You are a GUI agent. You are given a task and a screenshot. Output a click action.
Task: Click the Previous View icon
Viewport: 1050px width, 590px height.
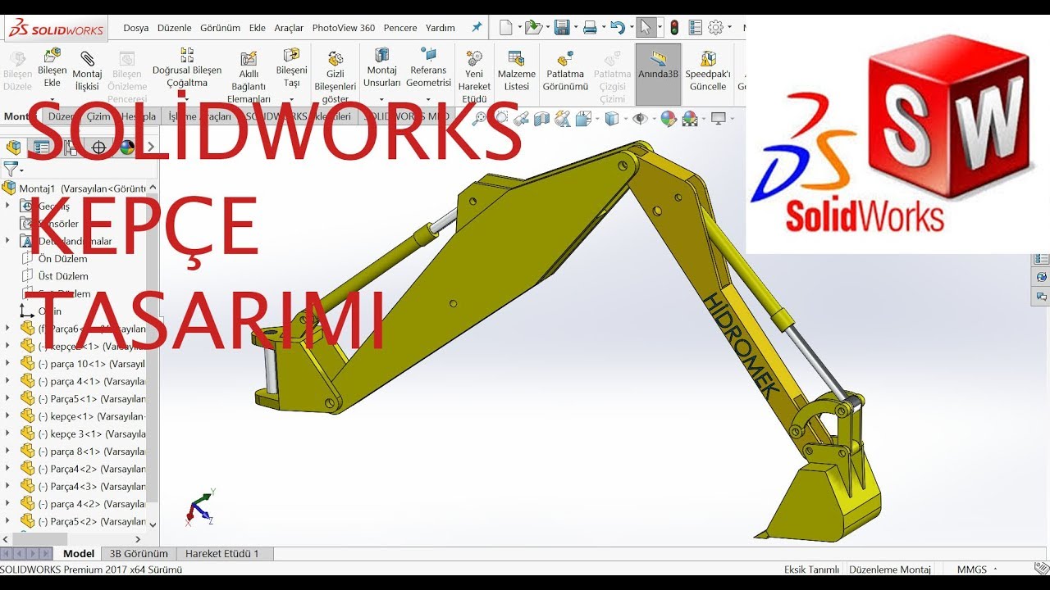click(521, 119)
